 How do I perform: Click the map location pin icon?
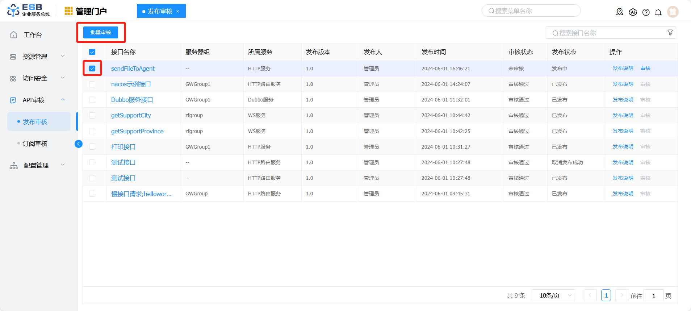point(620,12)
